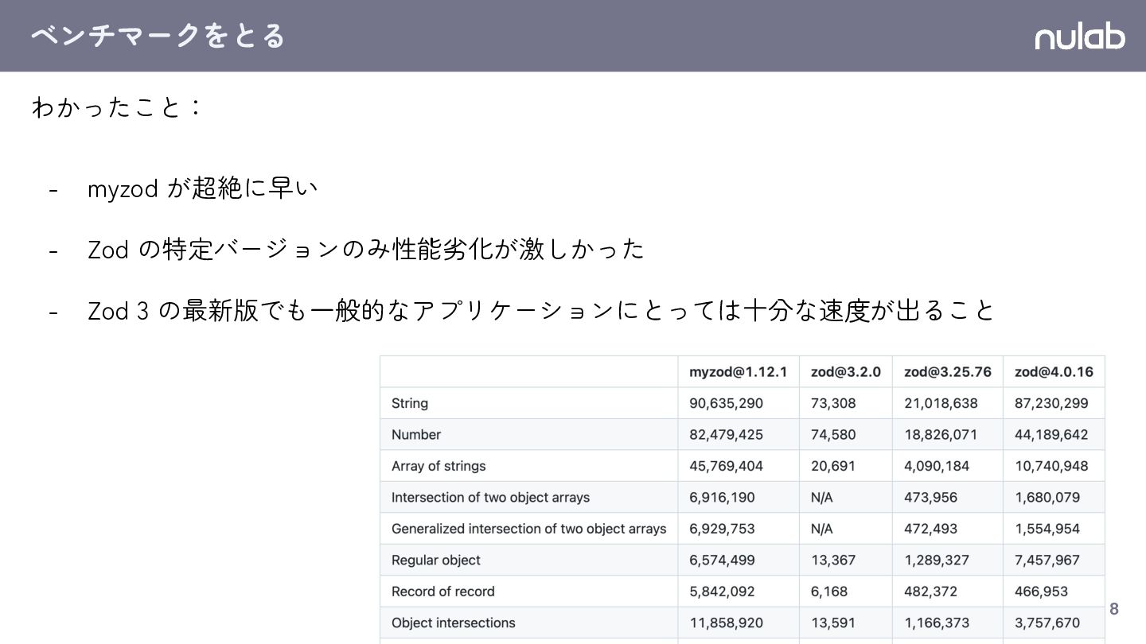This screenshot has height=644, width=1146.
Task: Click the 'Record of record' row label
Action: (442, 592)
